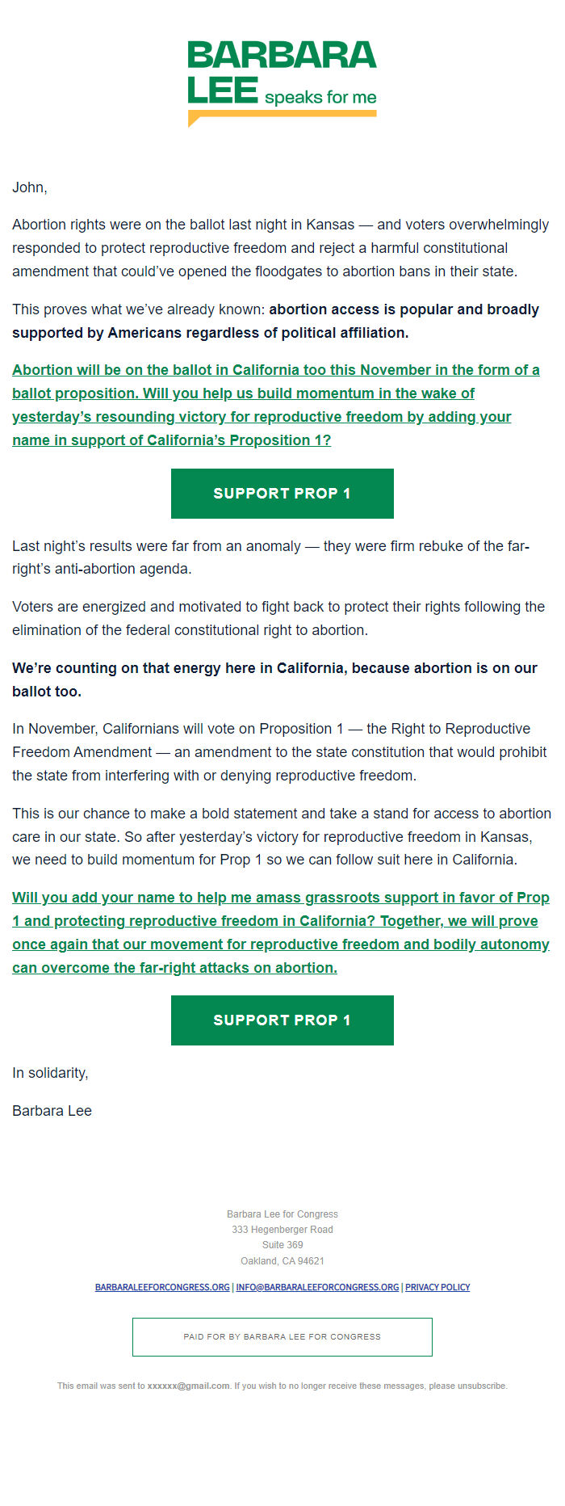Click the Barbara Lee logo header
Image resolution: width=565 pixels, height=1506 pixels.
(x=282, y=84)
